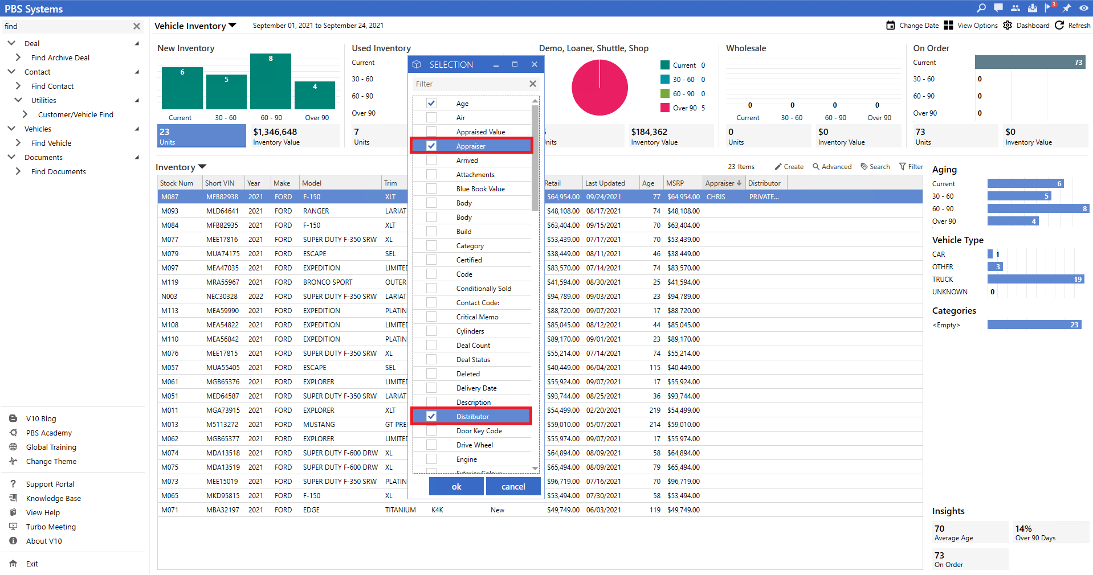Dismiss the Selection dialog with cancel
Screen dimensions: 1093x575
(x=513, y=486)
